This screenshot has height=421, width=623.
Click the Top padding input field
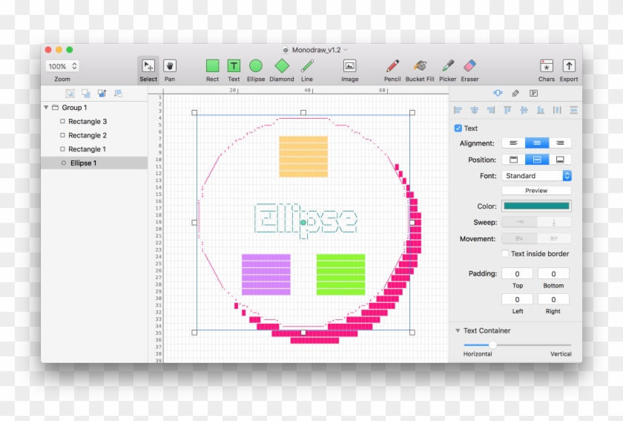518,274
